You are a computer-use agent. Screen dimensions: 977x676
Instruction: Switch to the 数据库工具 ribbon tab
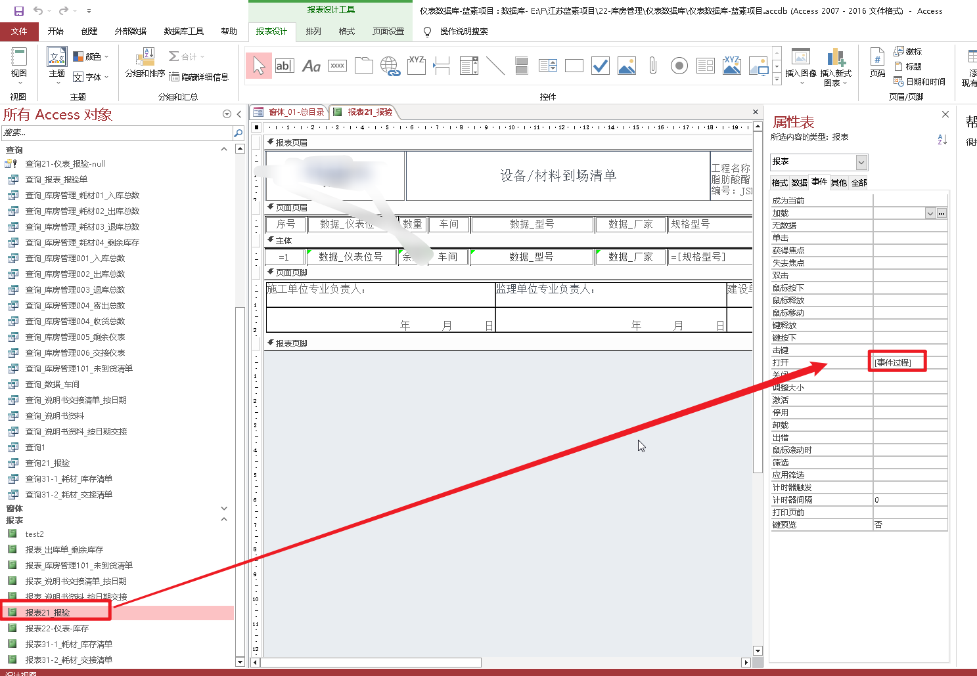tap(184, 31)
